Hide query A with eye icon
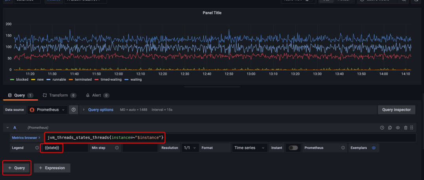Screen dimensions: 424x180 click(x=398, y=128)
